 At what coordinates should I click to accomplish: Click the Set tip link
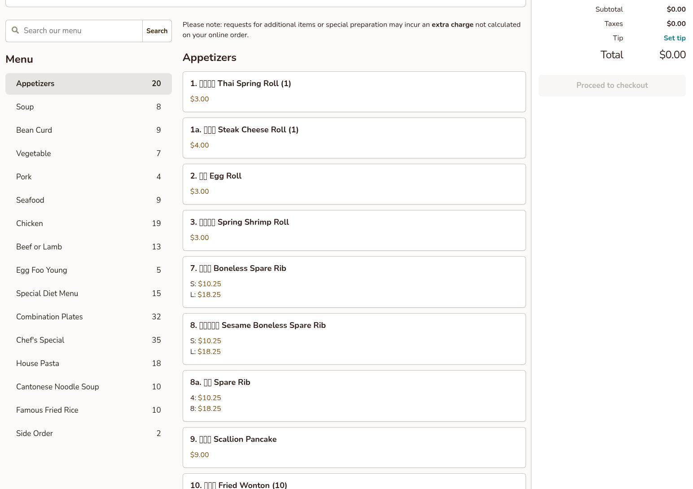coord(674,38)
